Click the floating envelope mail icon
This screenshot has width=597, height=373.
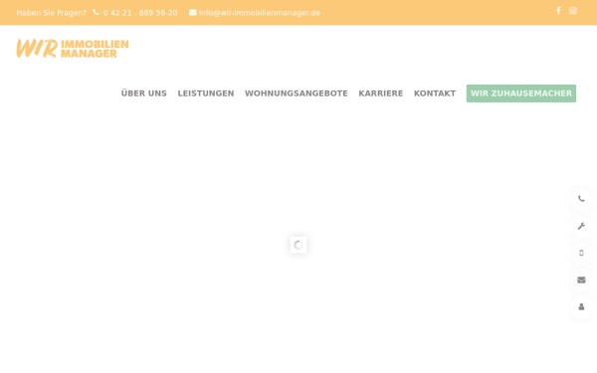(581, 280)
